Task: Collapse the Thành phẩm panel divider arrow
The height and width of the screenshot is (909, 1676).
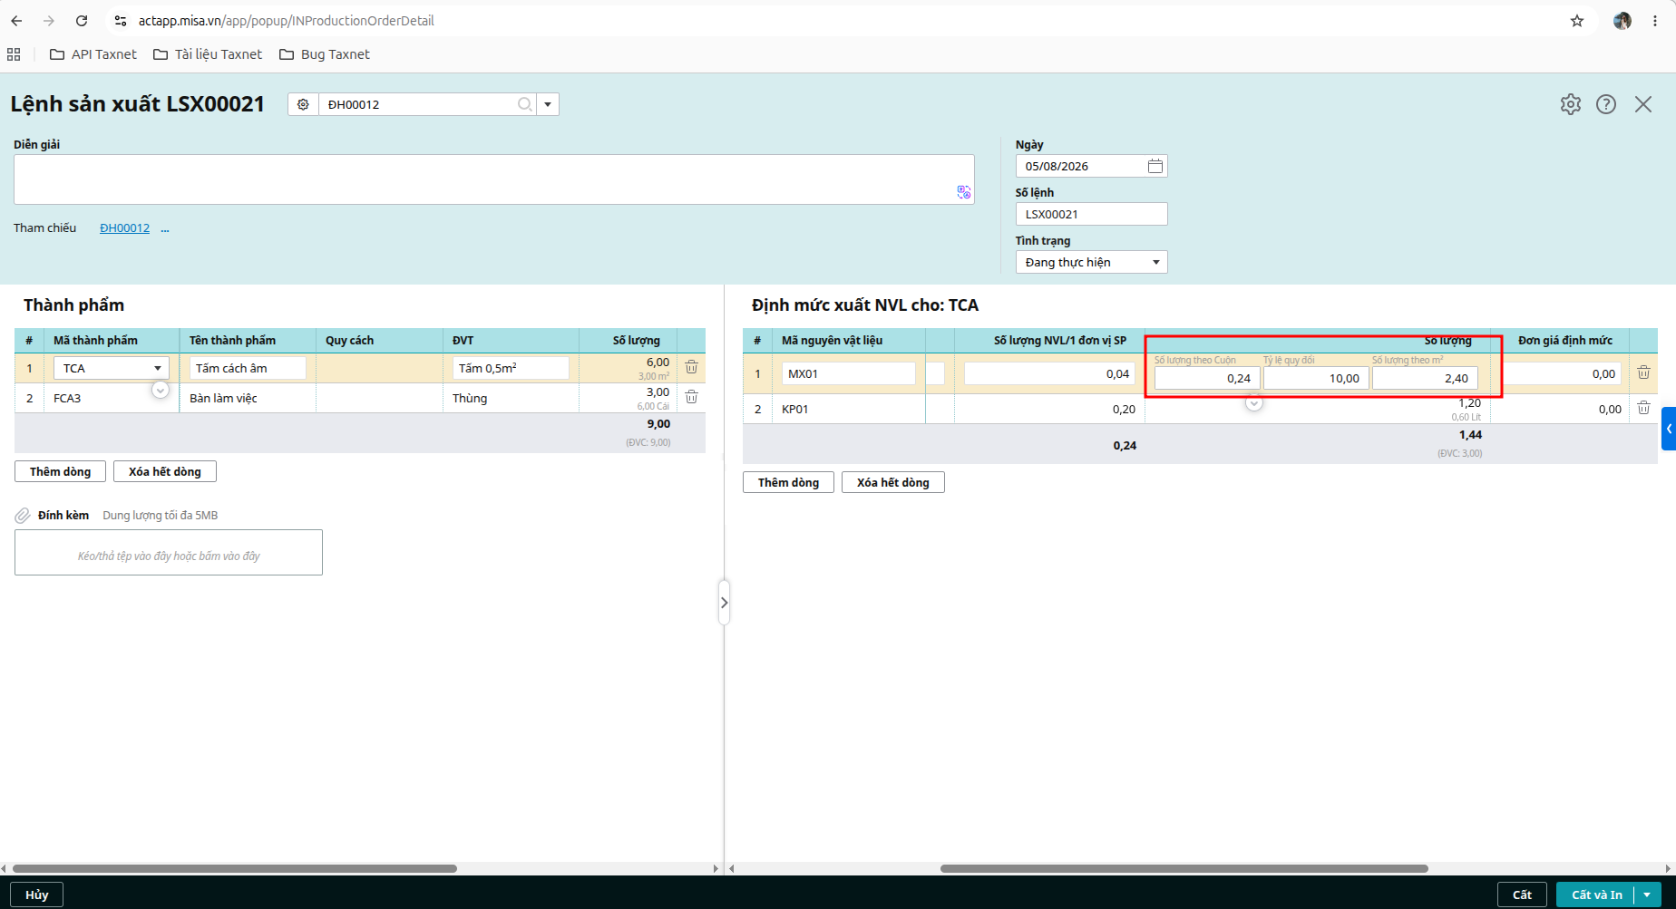Action: coord(724,602)
